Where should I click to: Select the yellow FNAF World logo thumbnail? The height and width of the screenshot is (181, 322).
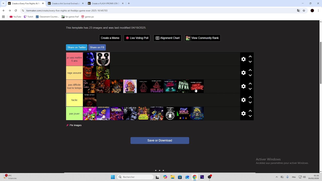click(x=143, y=114)
